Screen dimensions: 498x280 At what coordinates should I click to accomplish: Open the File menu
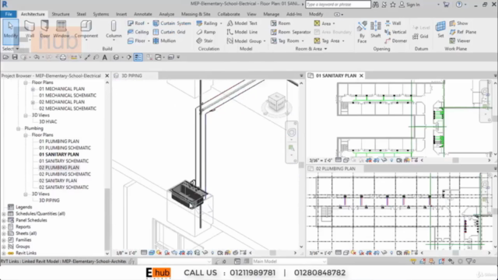(x=9, y=14)
